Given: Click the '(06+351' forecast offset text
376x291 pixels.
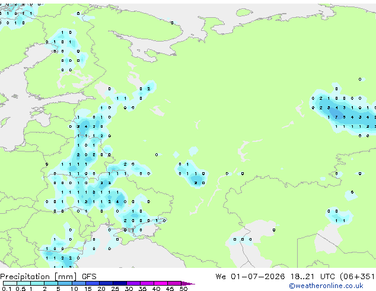Looking at the screenshot, I should click(x=358, y=277).
